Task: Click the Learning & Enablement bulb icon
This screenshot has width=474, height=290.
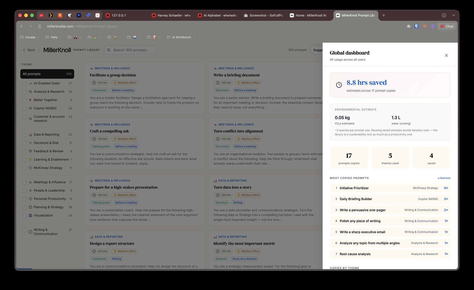Action: click(x=31, y=160)
